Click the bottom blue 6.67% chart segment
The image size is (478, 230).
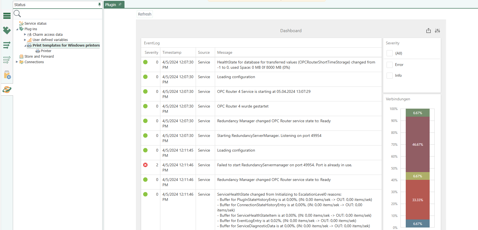418,223
